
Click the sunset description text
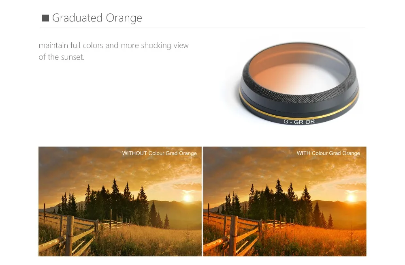pos(114,51)
